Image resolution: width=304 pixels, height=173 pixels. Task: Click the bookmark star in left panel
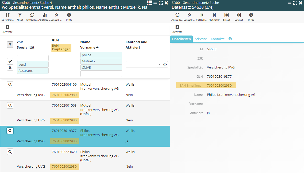[57, 17]
